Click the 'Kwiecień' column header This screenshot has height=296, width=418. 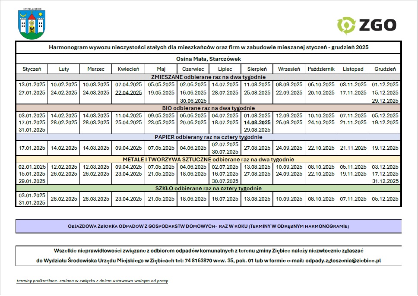pos(129,69)
